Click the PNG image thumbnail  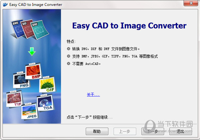click(x=21, y=80)
